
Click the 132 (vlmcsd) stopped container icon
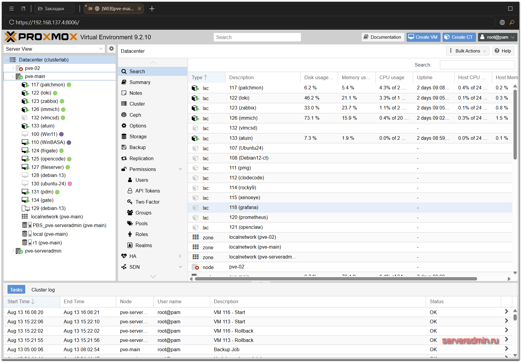click(x=25, y=118)
